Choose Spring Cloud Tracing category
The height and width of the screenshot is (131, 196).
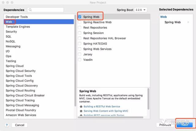coord(39,100)
